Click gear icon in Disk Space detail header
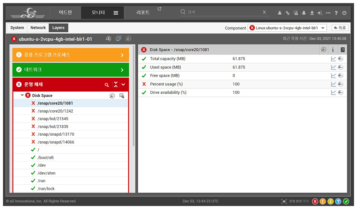The width and height of the screenshot is (357, 209). [x=324, y=50]
